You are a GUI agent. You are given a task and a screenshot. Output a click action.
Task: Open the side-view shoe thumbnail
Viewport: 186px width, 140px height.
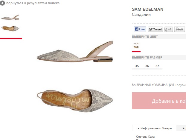[x=10, y=17]
